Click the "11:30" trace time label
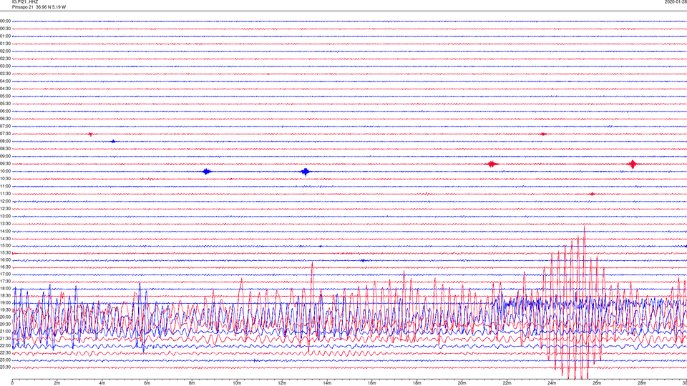Screen dimensions: 687x386 point(5,194)
